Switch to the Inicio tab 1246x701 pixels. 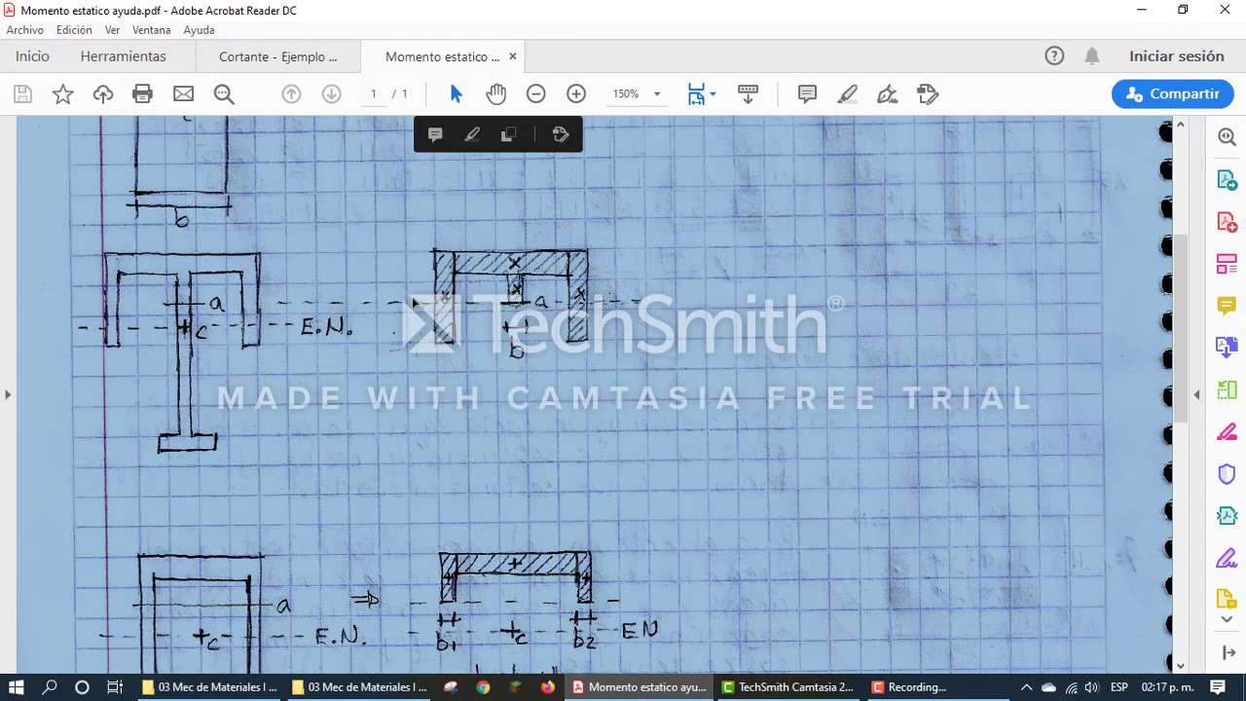[x=32, y=56]
